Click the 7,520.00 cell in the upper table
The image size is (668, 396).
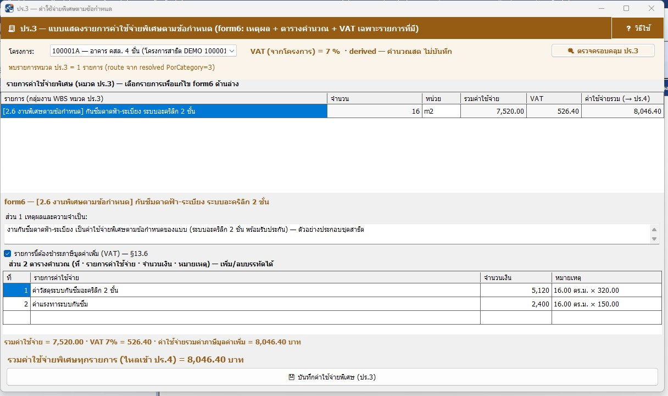[493, 111]
